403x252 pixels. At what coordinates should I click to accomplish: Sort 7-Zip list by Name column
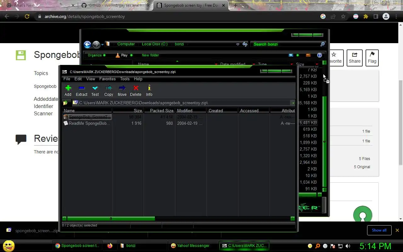pyautogui.click(x=87, y=111)
